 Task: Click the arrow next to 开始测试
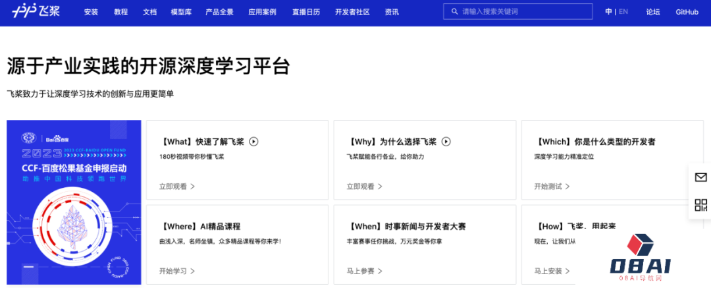tap(567, 187)
